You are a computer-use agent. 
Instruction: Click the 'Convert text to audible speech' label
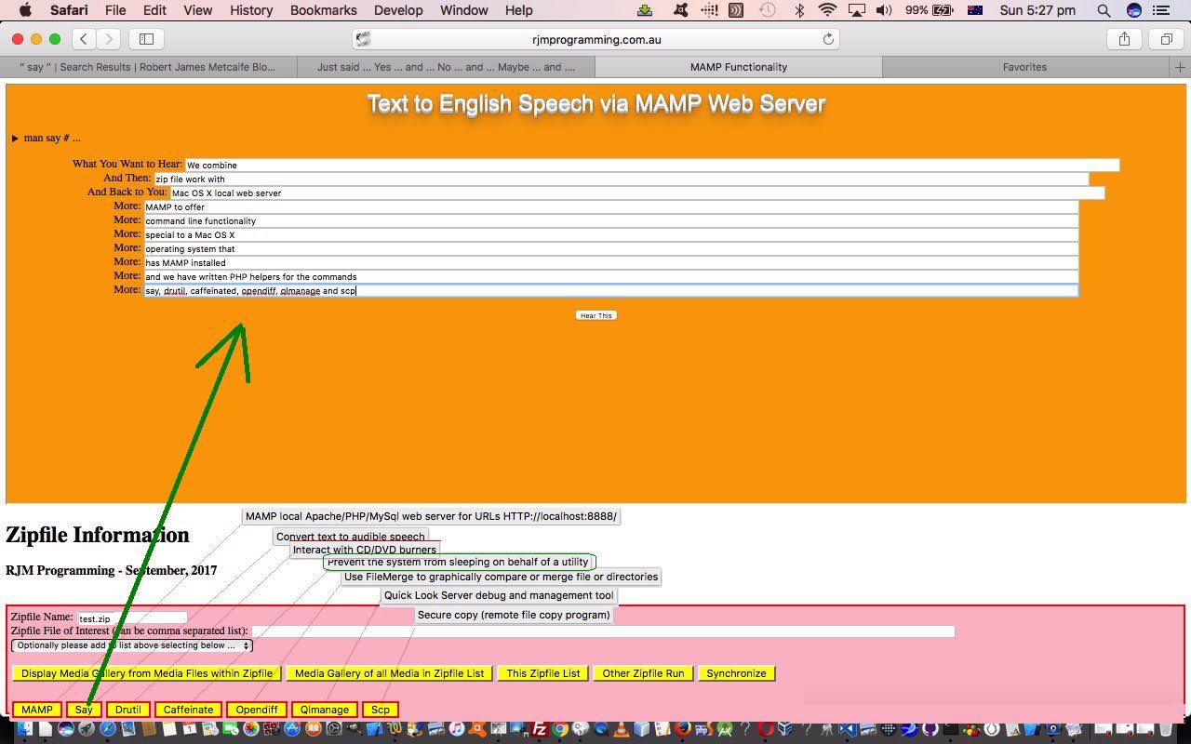point(351,537)
